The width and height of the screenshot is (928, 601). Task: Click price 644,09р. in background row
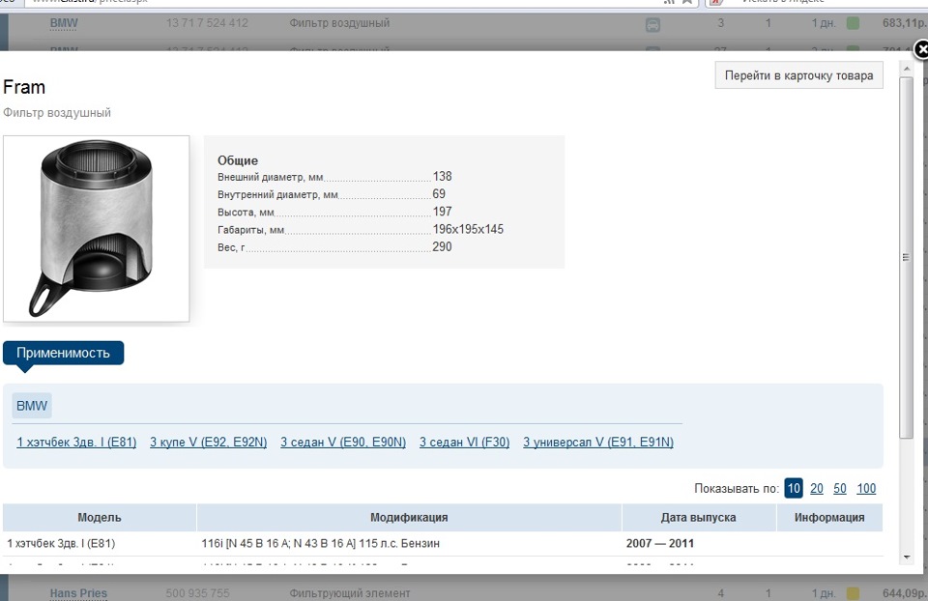point(905,592)
